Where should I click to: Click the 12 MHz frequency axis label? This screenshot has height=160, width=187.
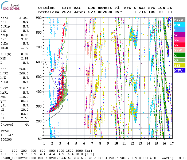(132, 143)
